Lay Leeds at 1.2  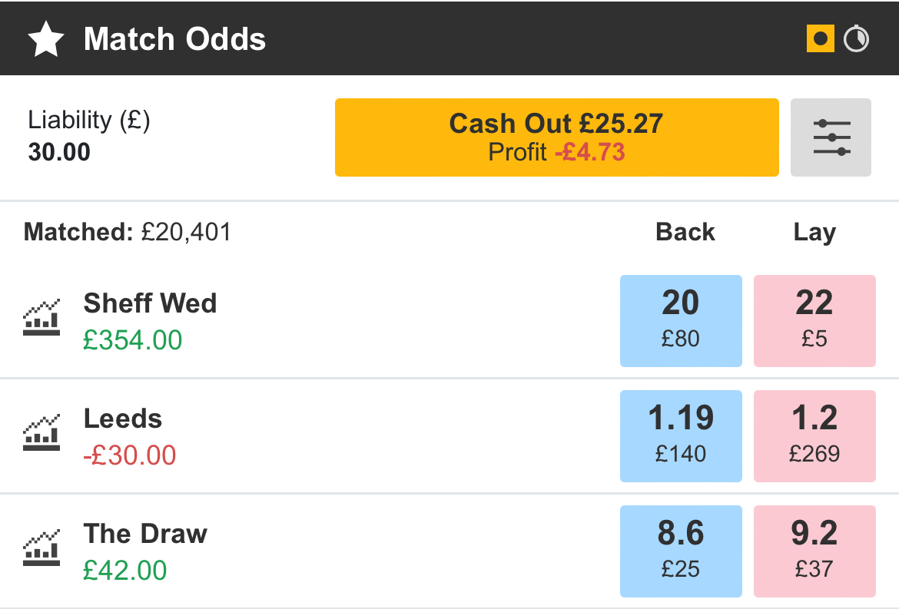tap(814, 436)
